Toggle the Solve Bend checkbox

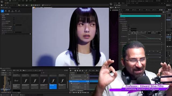[x=129, y=25]
